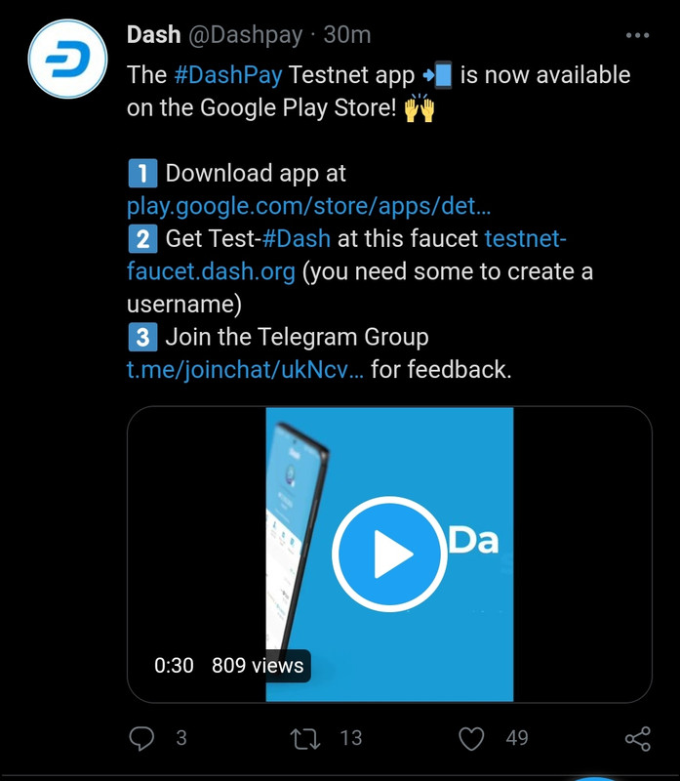Click the Dash display name
Viewport: 680px width, 781px height.
pos(154,35)
